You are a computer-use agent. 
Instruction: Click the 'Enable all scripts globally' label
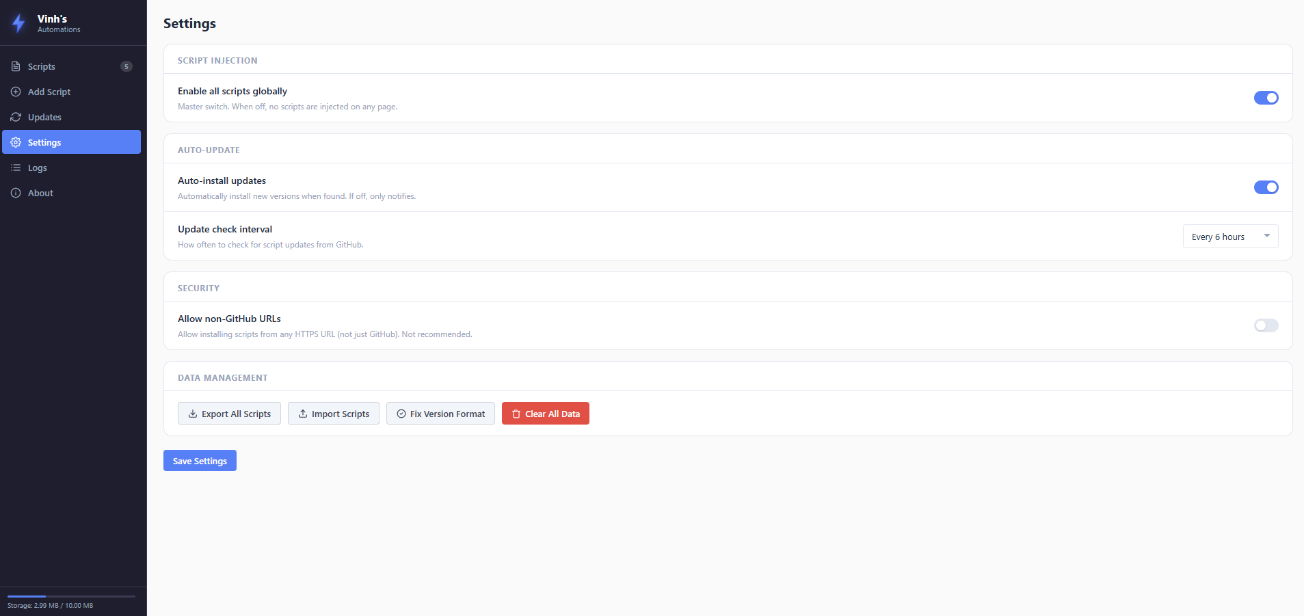pyautogui.click(x=232, y=91)
